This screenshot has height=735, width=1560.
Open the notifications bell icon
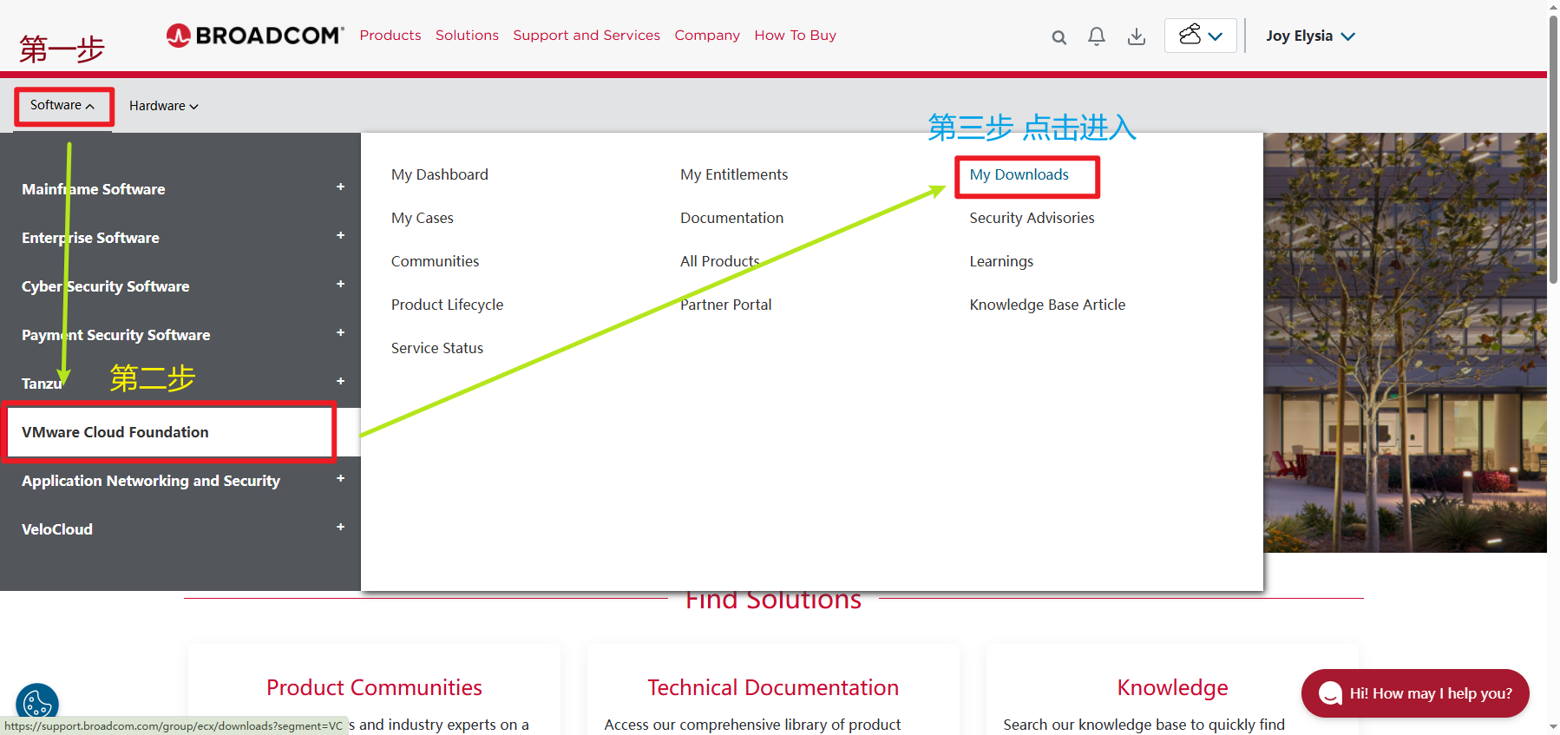1097,36
